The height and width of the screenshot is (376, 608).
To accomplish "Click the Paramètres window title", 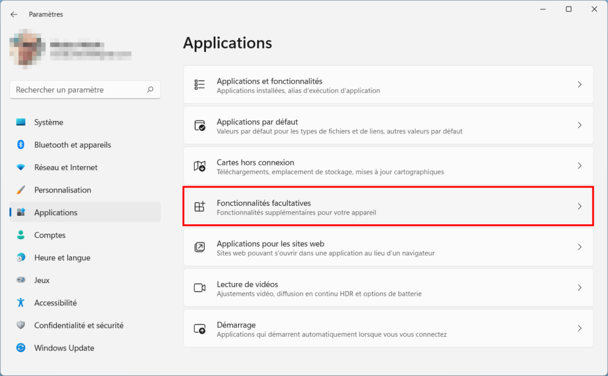I will 46,14.
